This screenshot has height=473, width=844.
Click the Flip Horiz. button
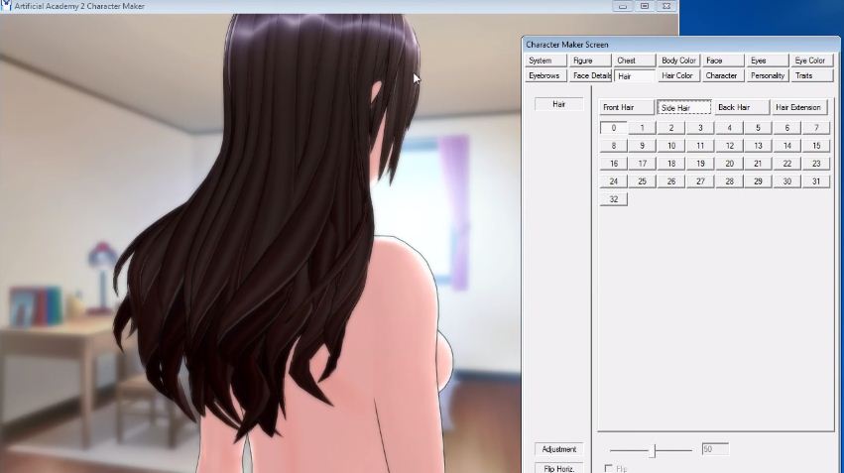pos(558,468)
